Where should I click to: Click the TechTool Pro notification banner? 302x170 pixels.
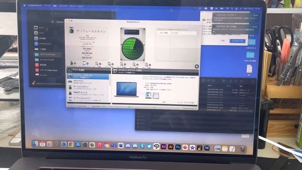coord(235,29)
